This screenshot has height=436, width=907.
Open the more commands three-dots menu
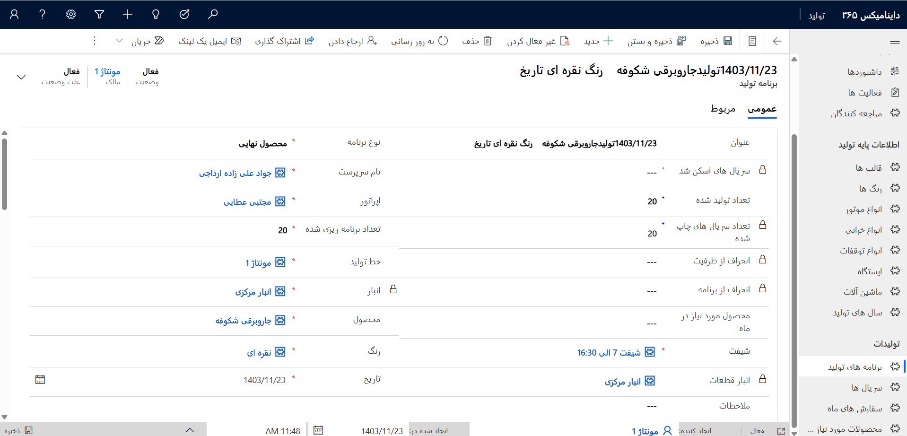click(95, 41)
